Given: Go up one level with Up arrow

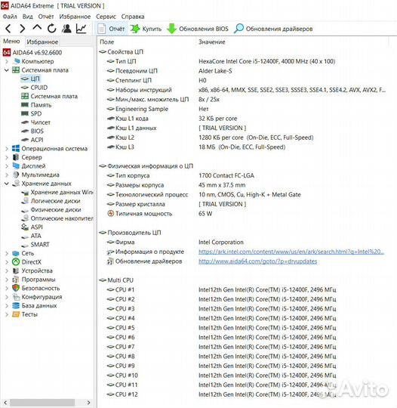Looking at the screenshot, I should pos(37,28).
